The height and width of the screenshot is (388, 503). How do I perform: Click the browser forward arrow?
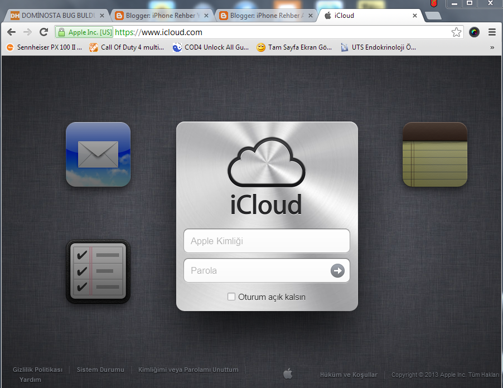(x=27, y=32)
